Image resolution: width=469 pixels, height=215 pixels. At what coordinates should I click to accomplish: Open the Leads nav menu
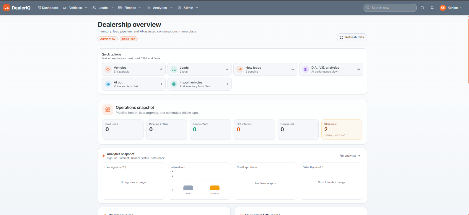(102, 8)
